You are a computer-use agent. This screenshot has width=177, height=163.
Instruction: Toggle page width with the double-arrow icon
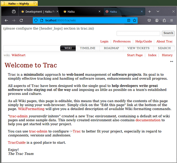tap(171, 62)
